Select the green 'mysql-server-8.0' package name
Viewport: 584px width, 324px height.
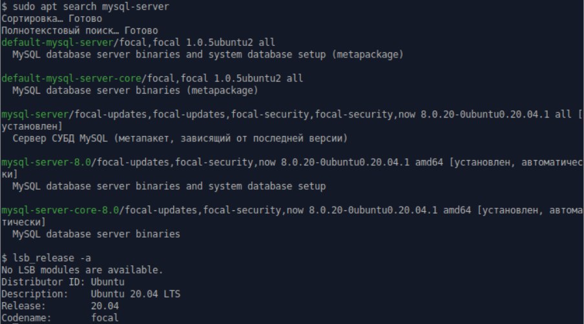point(46,162)
